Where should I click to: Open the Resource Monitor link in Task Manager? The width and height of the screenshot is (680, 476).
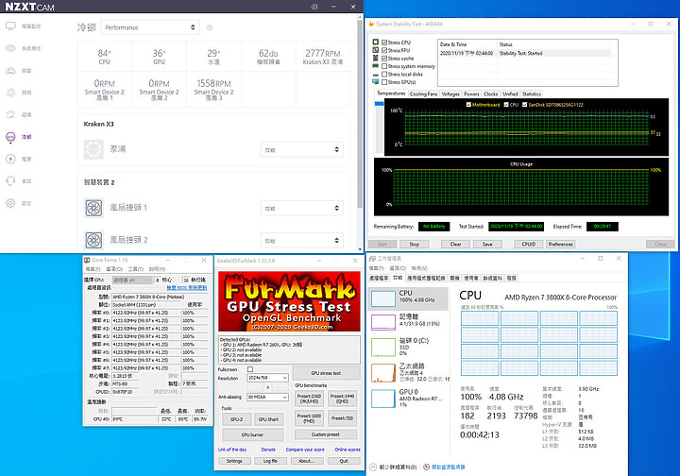[448, 467]
